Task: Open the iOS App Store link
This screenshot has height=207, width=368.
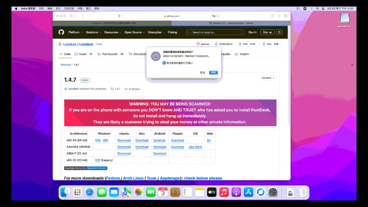Action: click(x=195, y=147)
